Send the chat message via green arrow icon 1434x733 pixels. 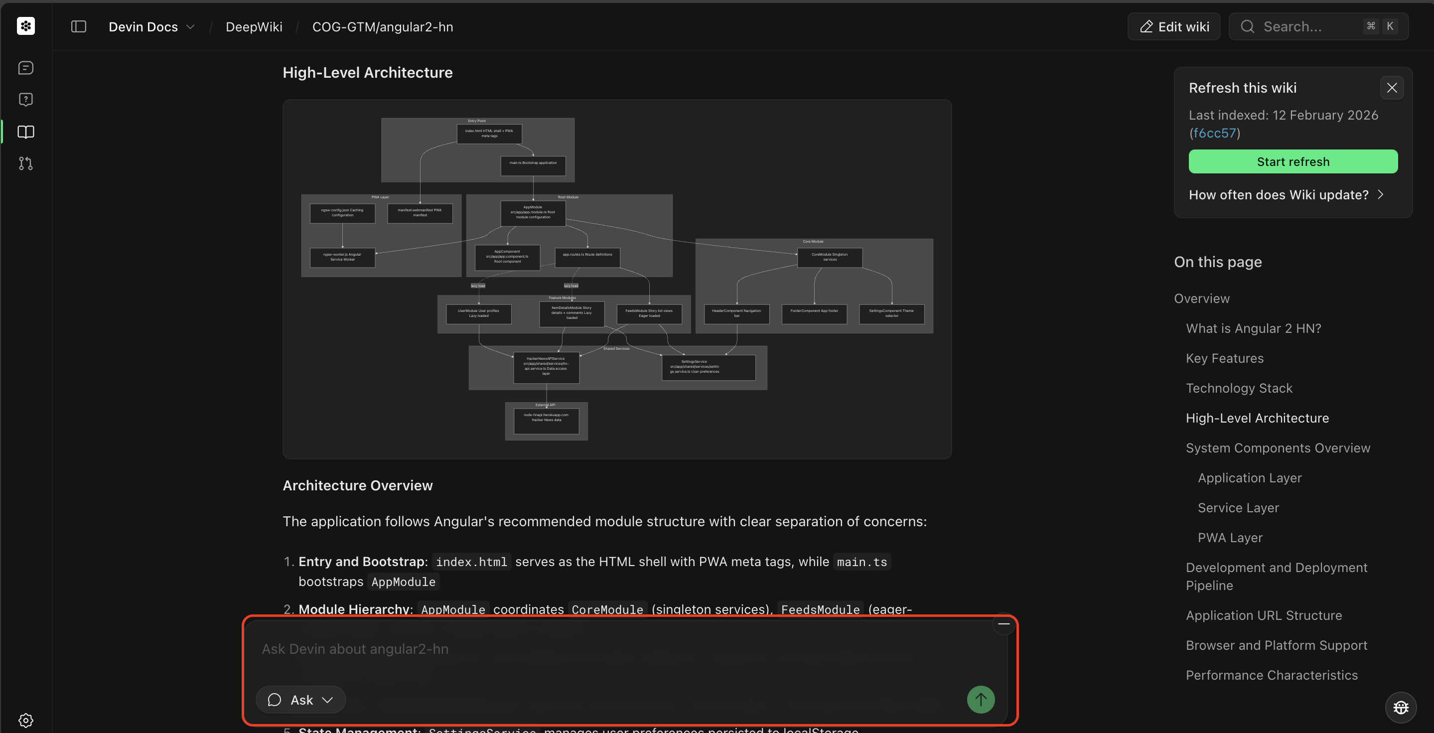(981, 700)
